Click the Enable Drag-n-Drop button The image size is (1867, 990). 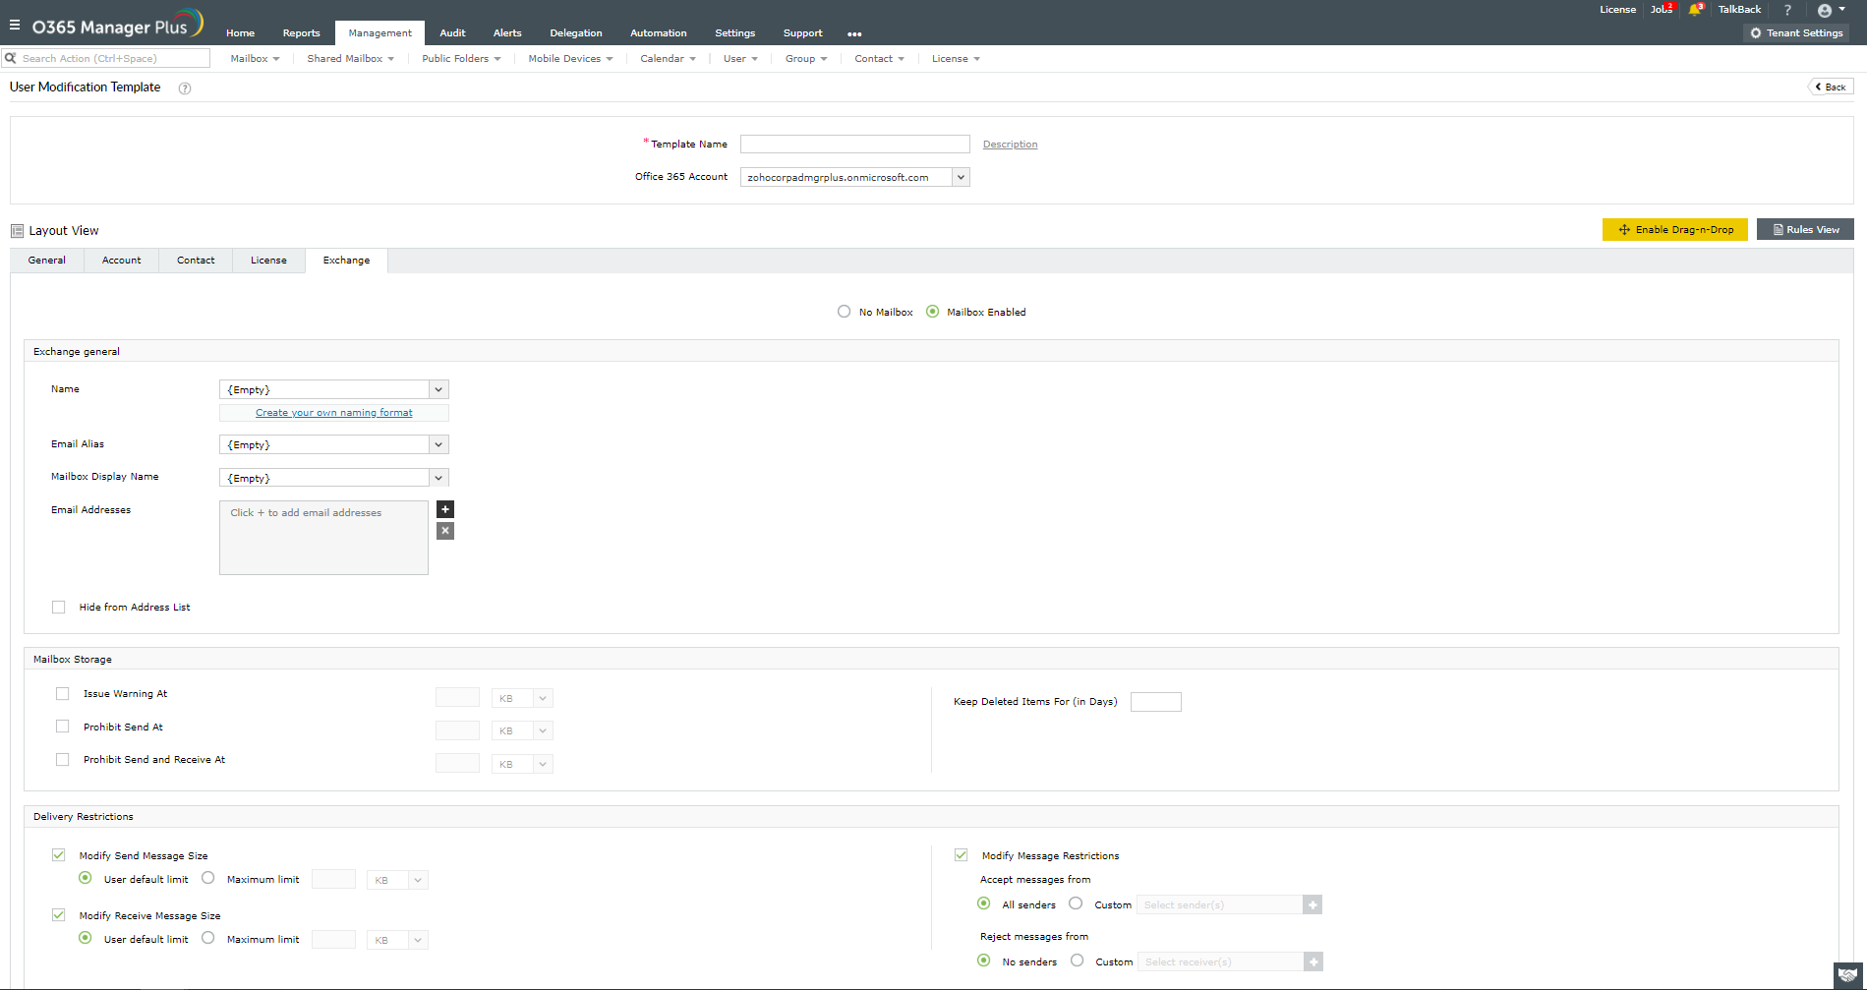click(1674, 230)
